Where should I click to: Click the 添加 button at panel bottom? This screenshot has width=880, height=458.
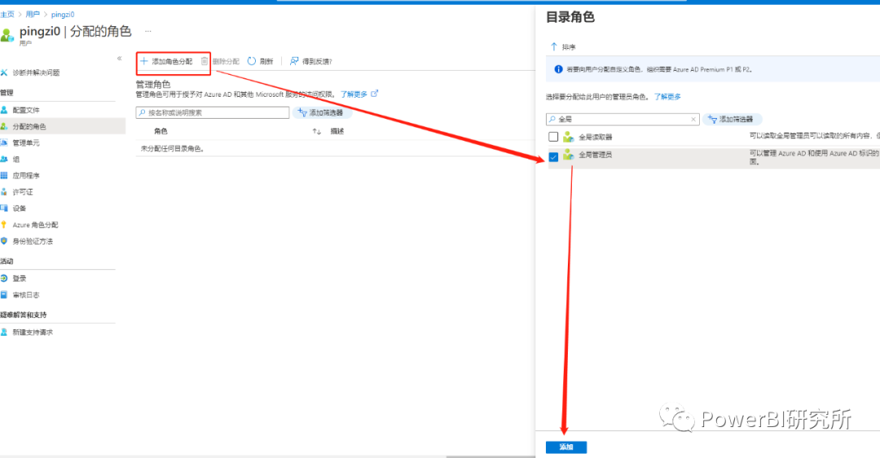[566, 447]
